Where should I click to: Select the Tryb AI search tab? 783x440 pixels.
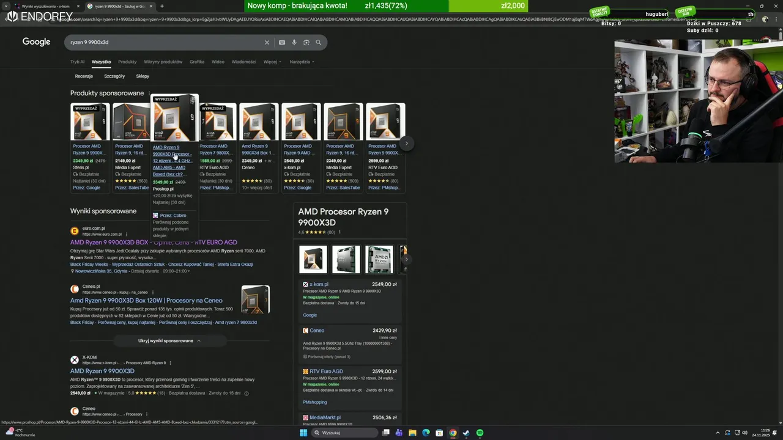click(77, 62)
